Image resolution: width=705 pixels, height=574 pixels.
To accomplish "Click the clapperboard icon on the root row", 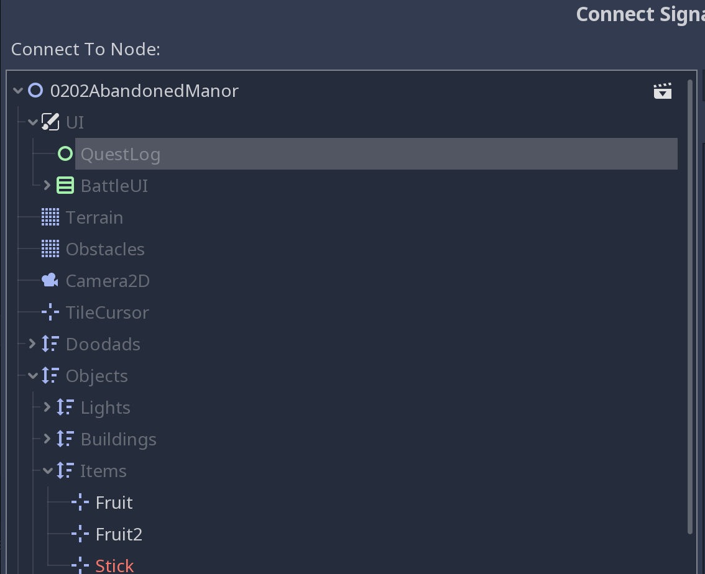I will 663,90.
